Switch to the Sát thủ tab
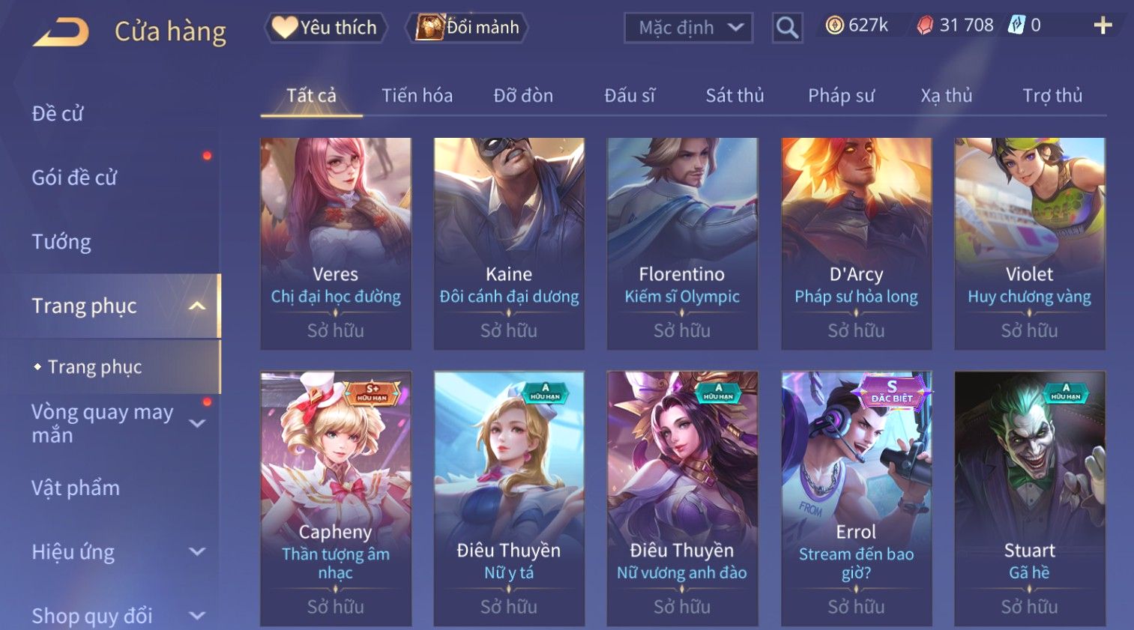The height and width of the screenshot is (630, 1134). point(735,96)
